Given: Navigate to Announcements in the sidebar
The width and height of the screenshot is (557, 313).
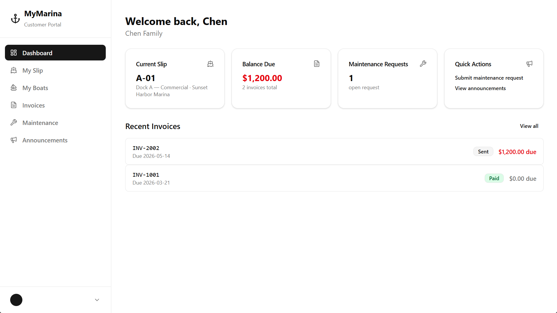Looking at the screenshot, I should 44,140.
